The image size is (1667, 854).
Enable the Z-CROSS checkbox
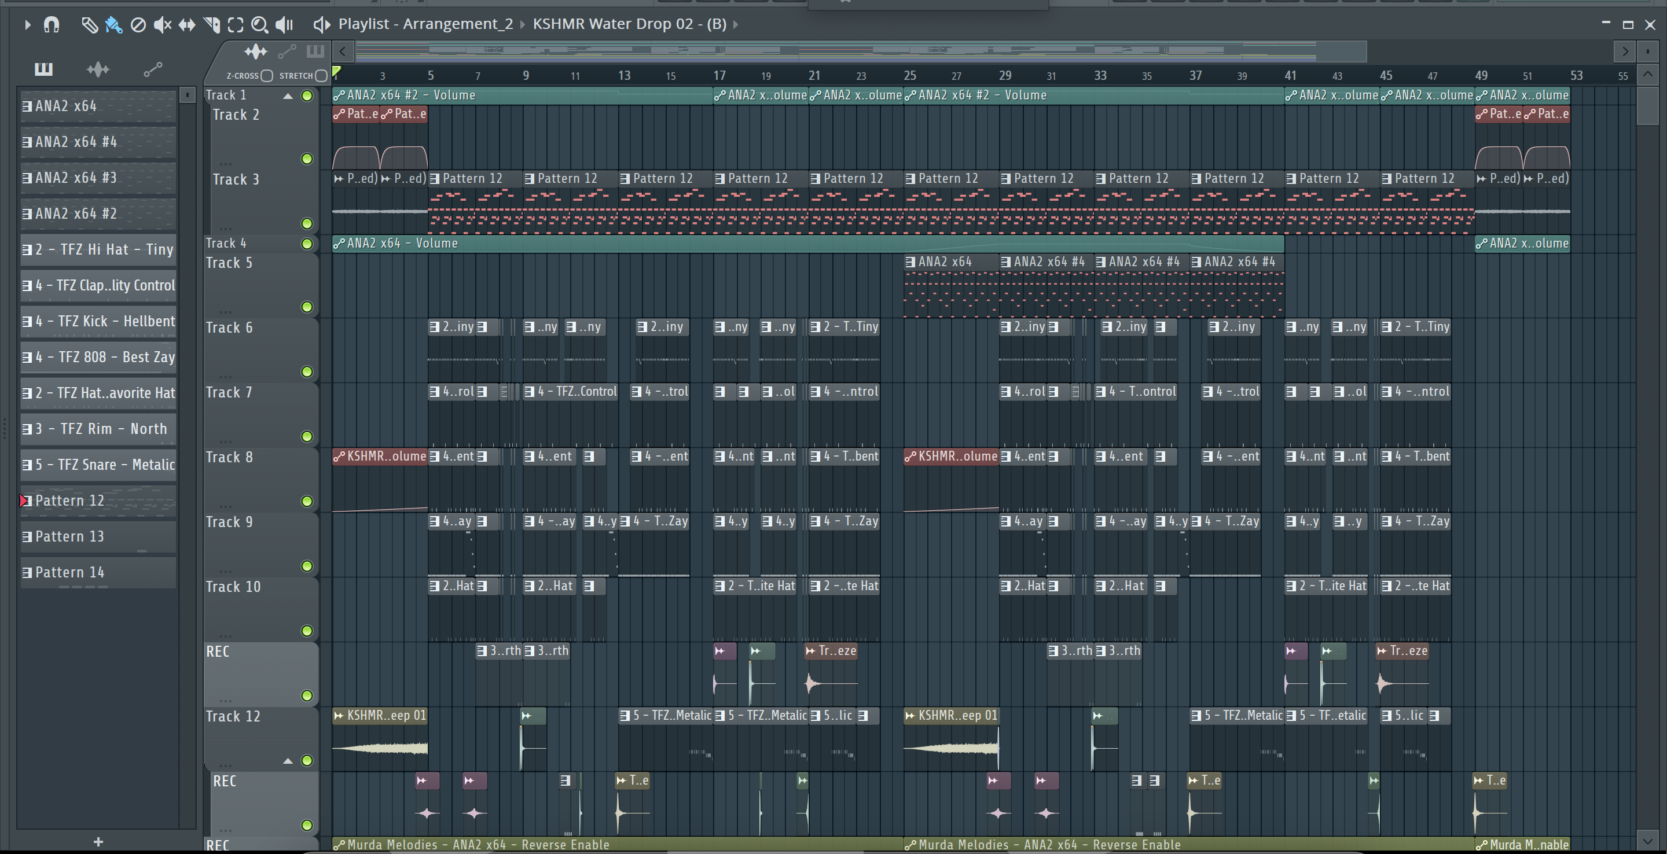267,76
